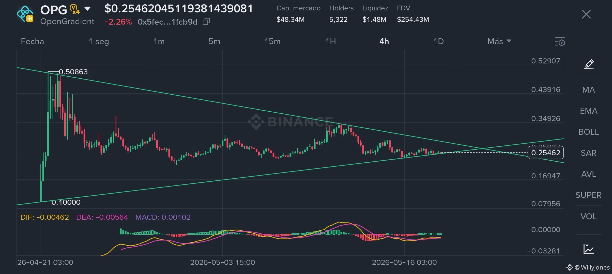Switch to the 5m timeframe

coord(214,41)
